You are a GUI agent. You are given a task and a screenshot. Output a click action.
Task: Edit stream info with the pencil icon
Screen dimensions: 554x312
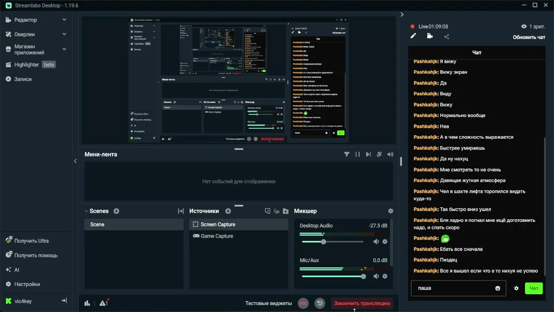[413, 36]
